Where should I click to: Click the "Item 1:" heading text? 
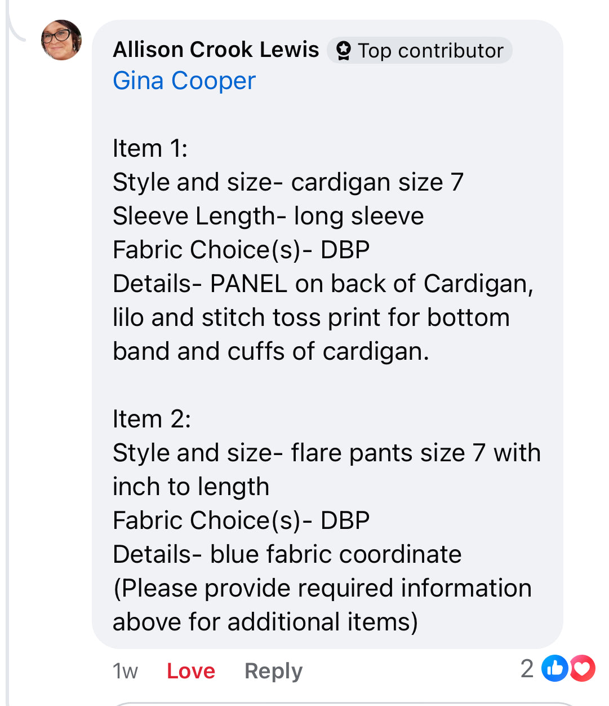pos(150,148)
